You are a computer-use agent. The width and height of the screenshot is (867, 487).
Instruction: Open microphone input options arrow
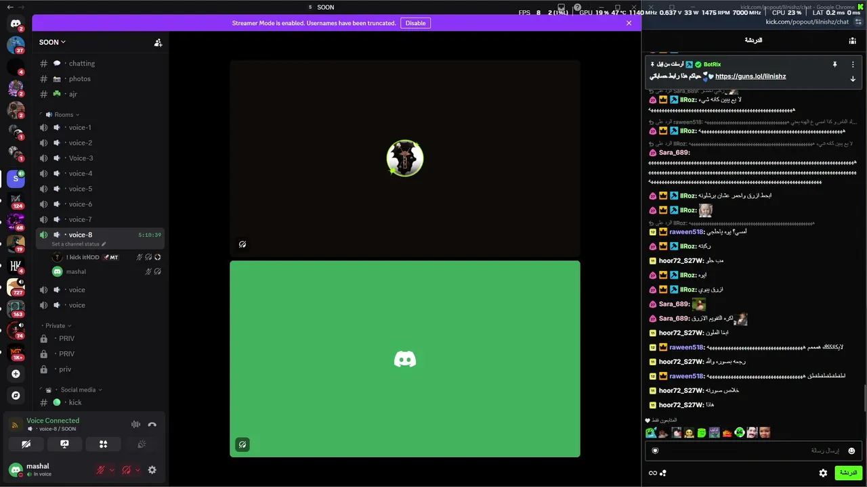(x=112, y=470)
